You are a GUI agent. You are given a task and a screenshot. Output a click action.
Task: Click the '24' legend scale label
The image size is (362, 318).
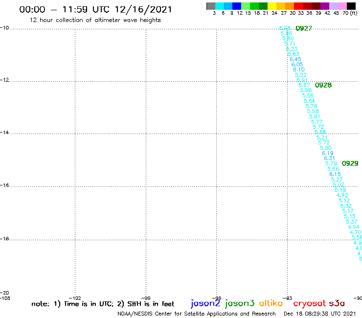(x=274, y=13)
